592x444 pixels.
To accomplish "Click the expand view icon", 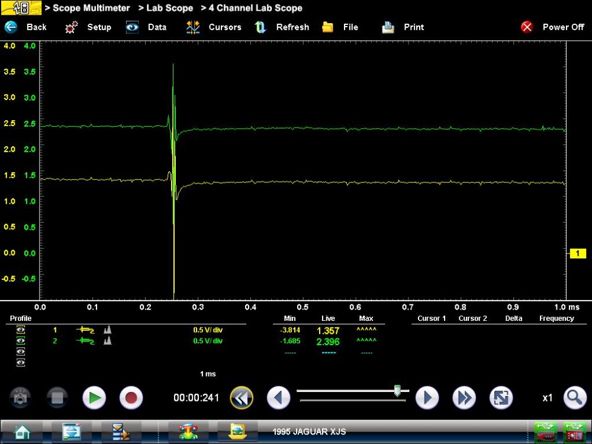I will click(501, 398).
